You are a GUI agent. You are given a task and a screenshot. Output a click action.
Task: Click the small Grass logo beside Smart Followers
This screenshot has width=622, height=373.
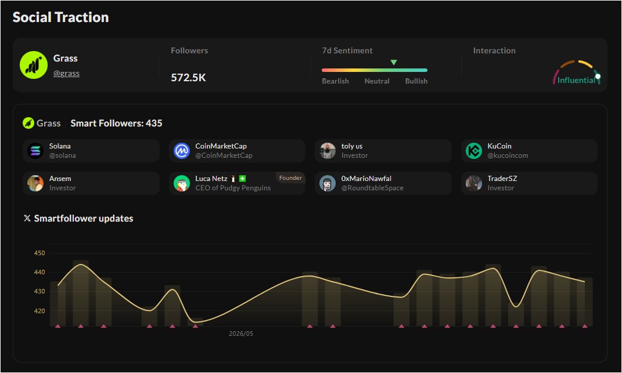(28, 124)
